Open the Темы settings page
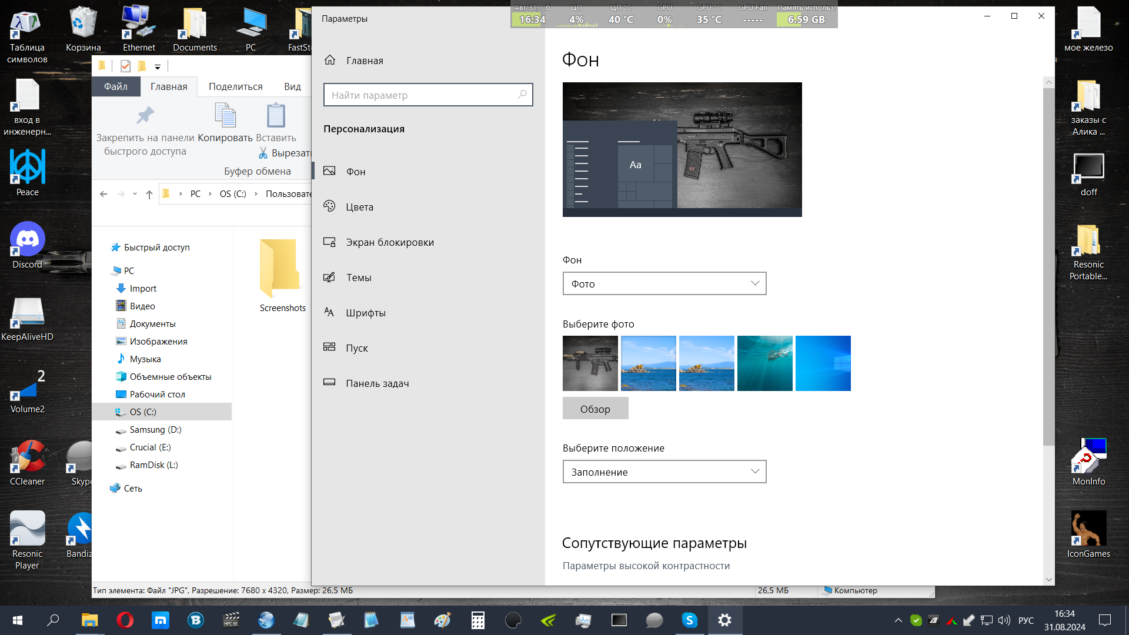Image resolution: width=1129 pixels, height=635 pixels. [x=358, y=278]
